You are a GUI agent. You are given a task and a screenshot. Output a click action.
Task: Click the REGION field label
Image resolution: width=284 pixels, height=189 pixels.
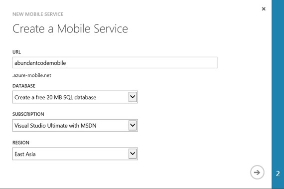[21, 143]
